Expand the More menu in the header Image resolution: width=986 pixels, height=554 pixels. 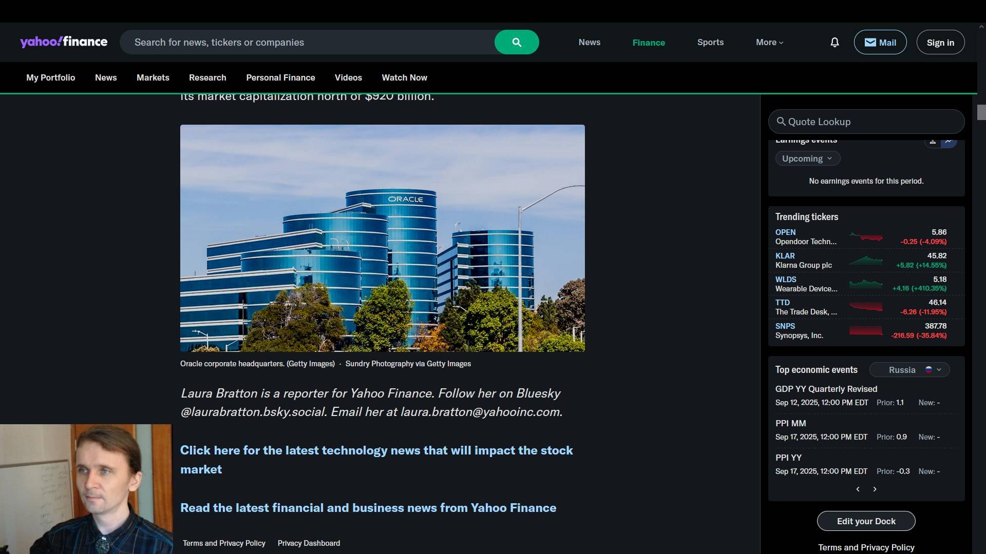[769, 43]
